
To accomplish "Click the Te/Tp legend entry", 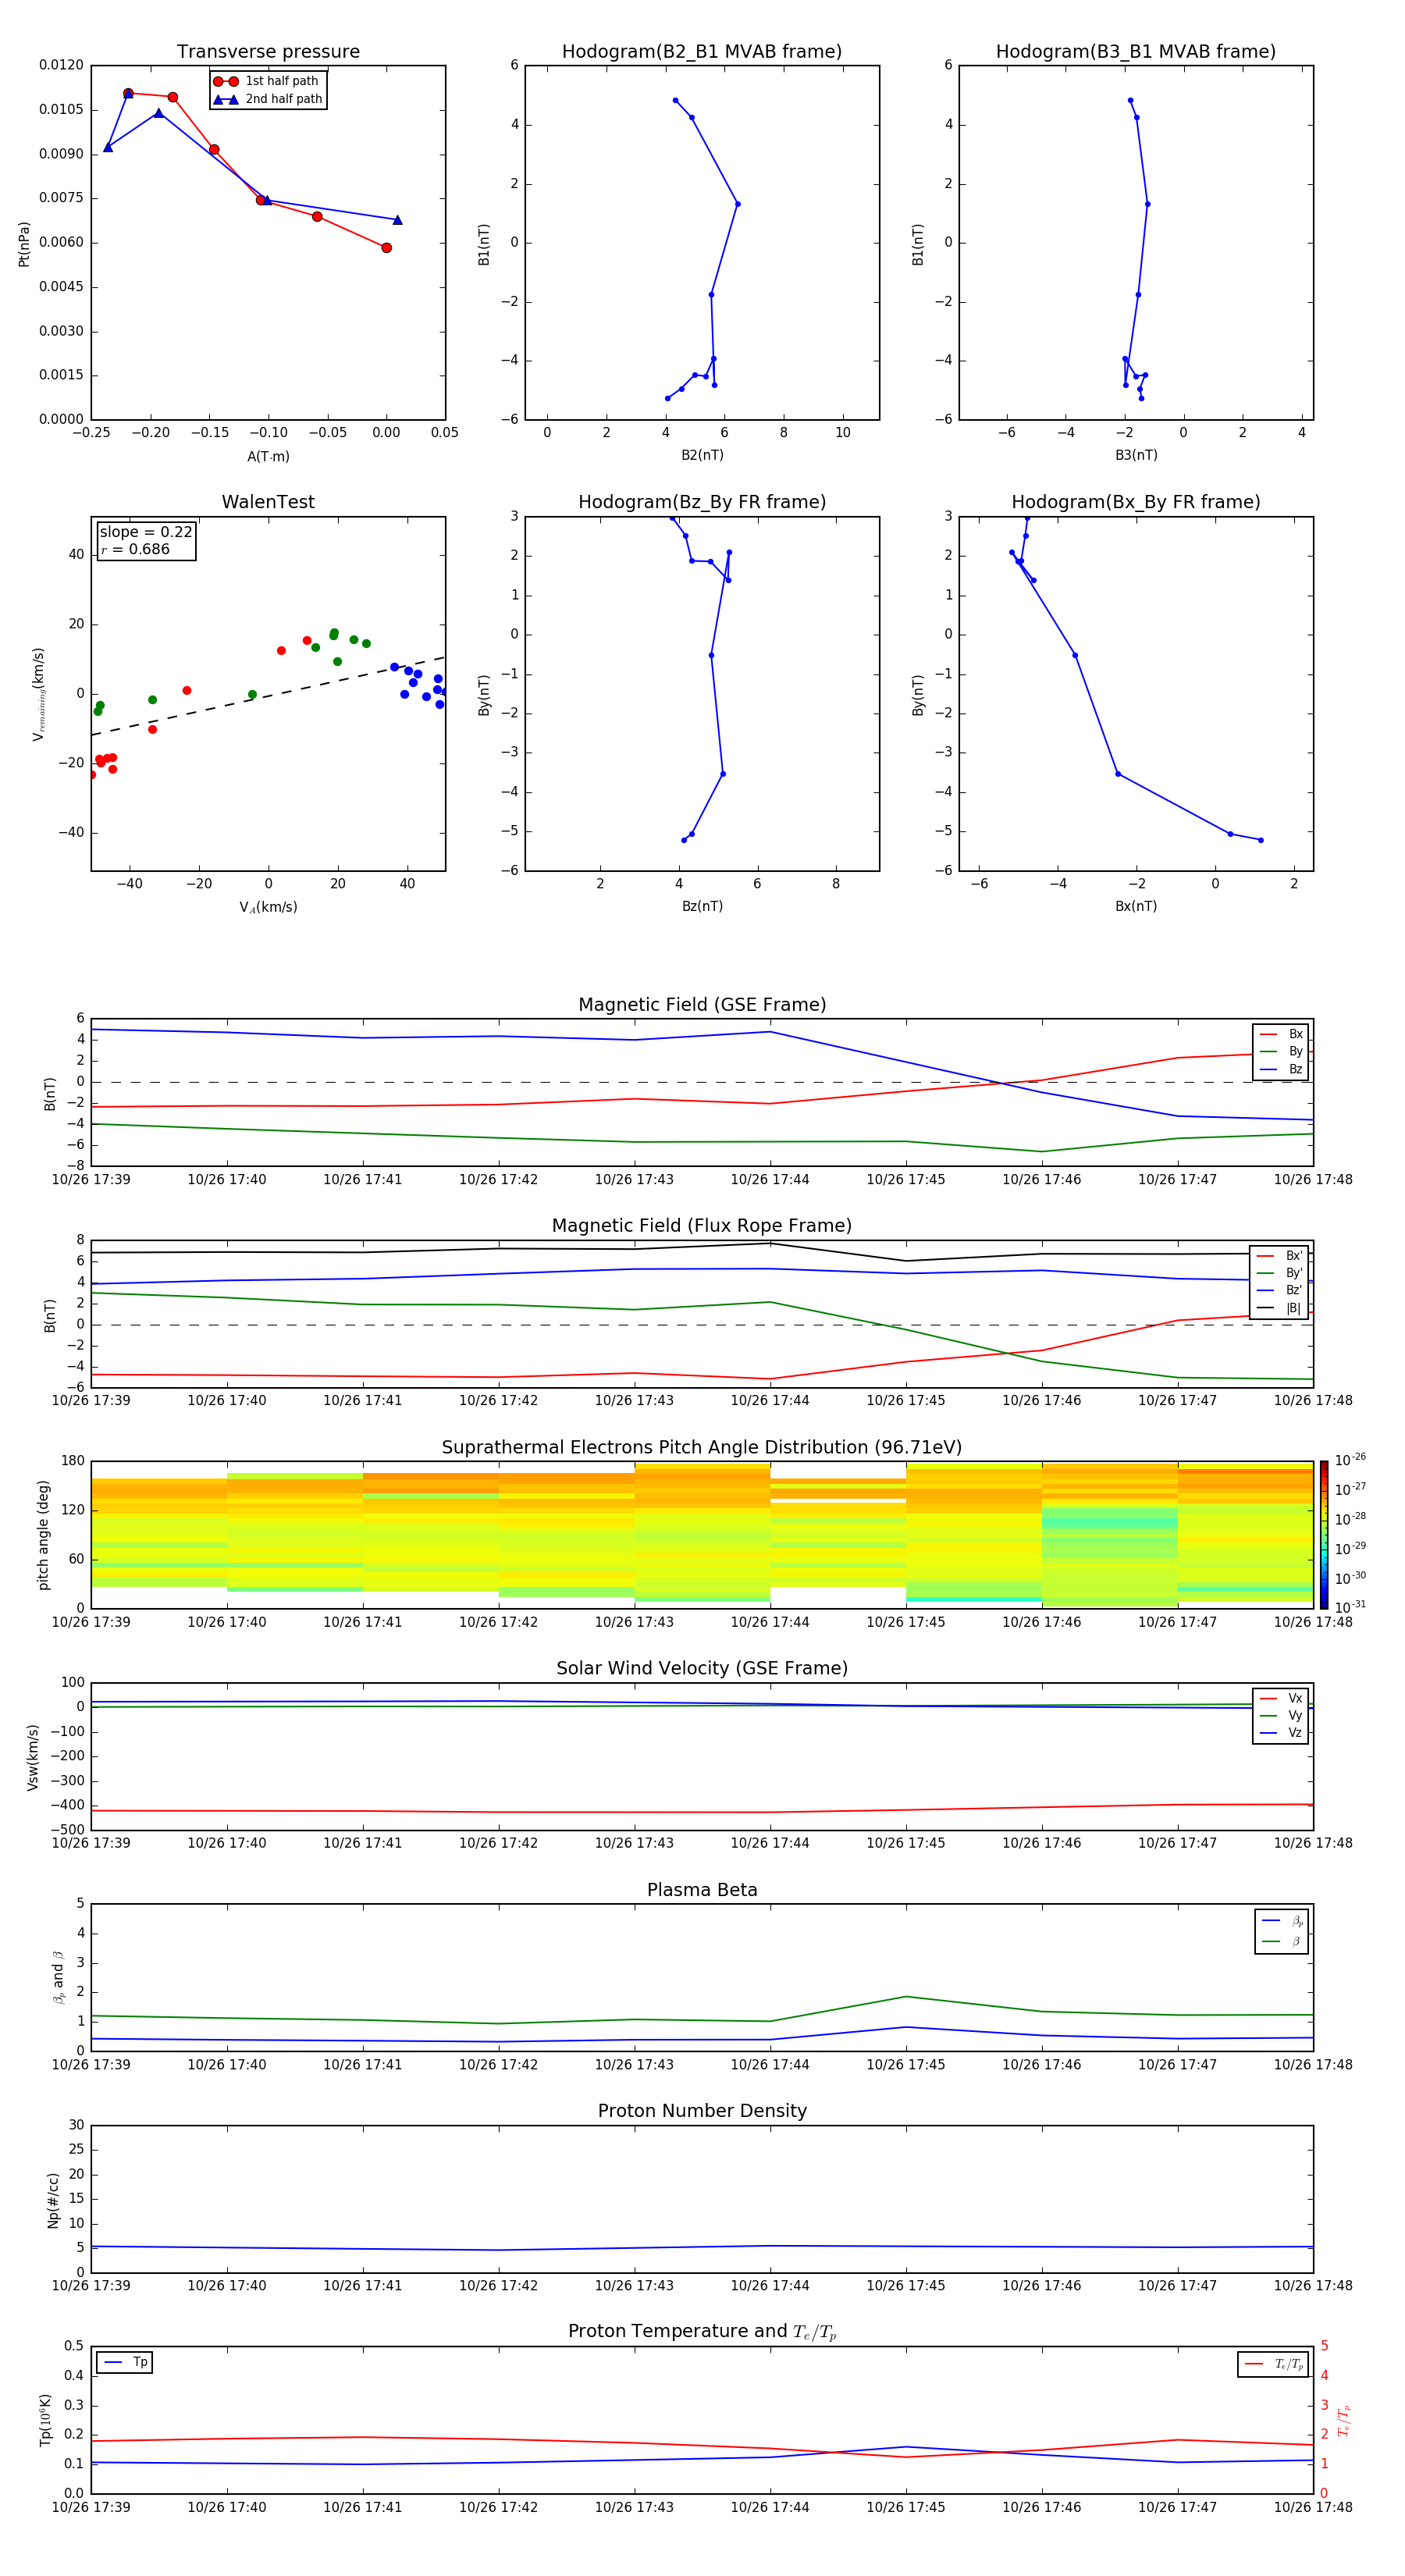I will click(1273, 2364).
